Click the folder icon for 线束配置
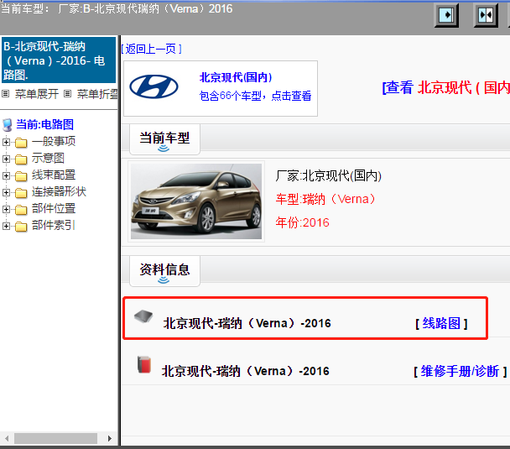 (21, 176)
